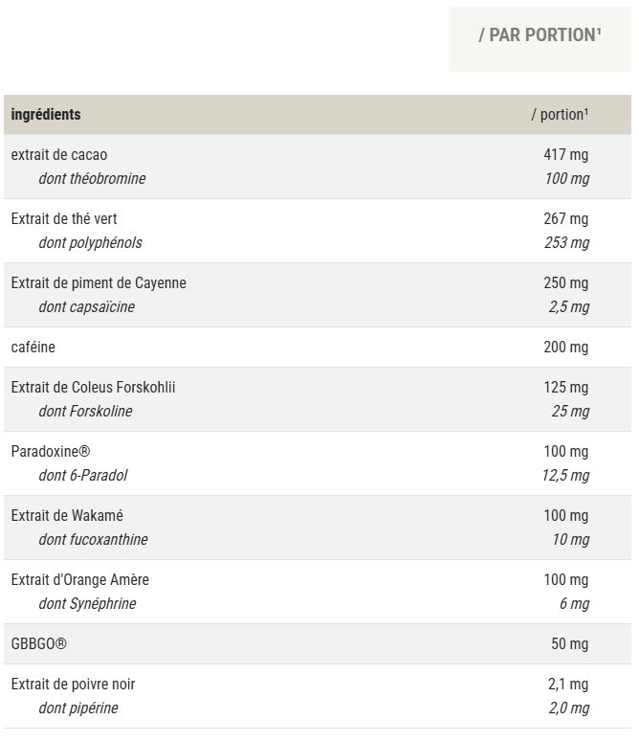This screenshot has width=639, height=742.
Task: Select the "dont pipérine" sub-row label
Action: point(78,708)
